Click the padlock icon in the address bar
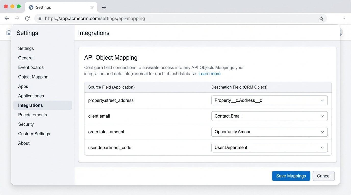 [40, 18]
